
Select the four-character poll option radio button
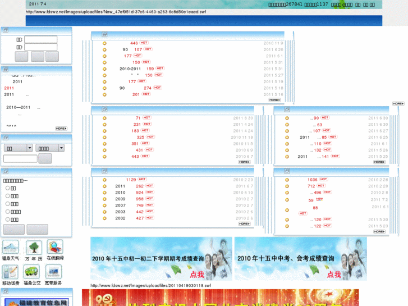(7, 212)
